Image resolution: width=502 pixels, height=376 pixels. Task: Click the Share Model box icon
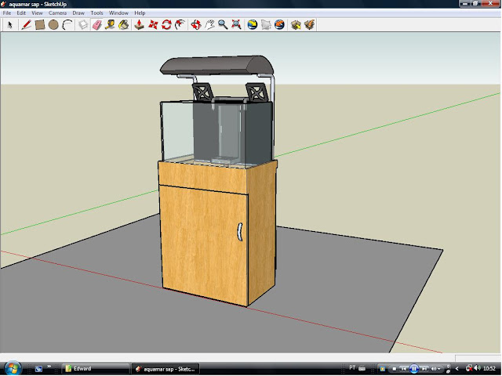click(x=309, y=24)
